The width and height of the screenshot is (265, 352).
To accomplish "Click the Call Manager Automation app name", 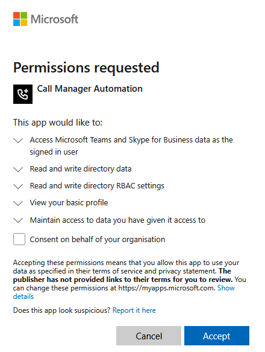I will [x=90, y=89].
